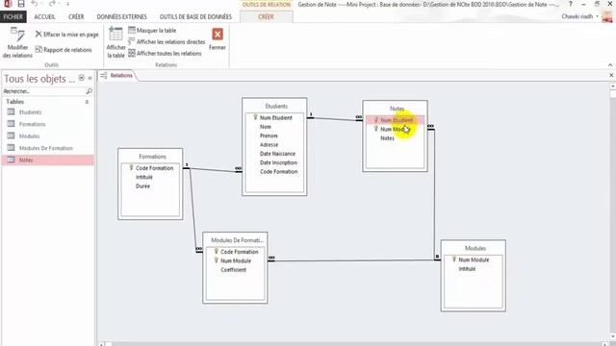
Task: Click the Help question mark icon
Action: (571, 4)
